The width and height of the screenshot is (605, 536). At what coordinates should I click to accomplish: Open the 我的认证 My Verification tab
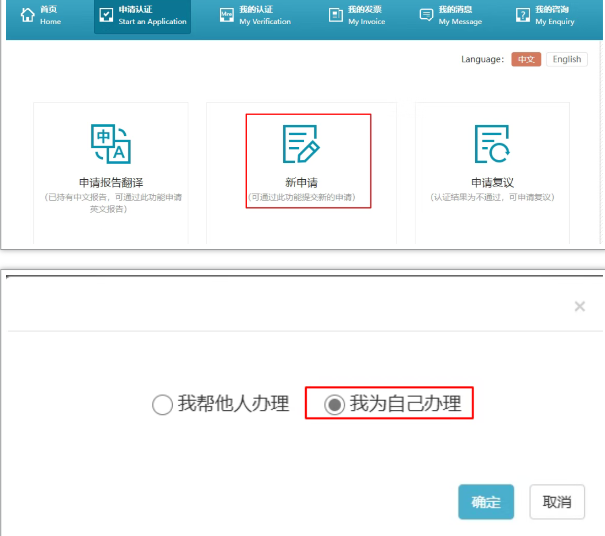tap(265, 15)
